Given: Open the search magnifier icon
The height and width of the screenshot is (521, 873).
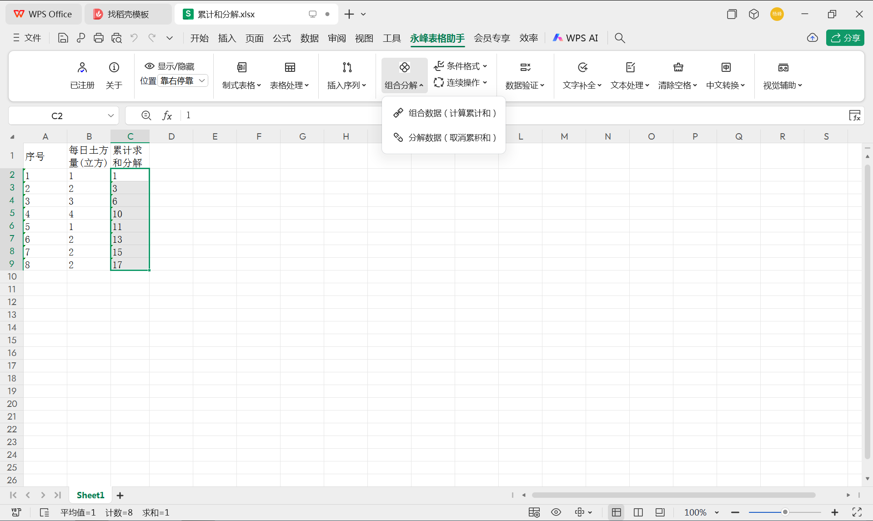Looking at the screenshot, I should click(x=620, y=38).
